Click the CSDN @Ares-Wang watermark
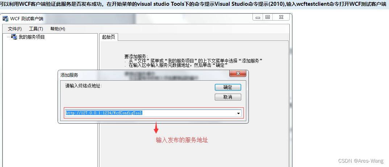 pos(361,161)
